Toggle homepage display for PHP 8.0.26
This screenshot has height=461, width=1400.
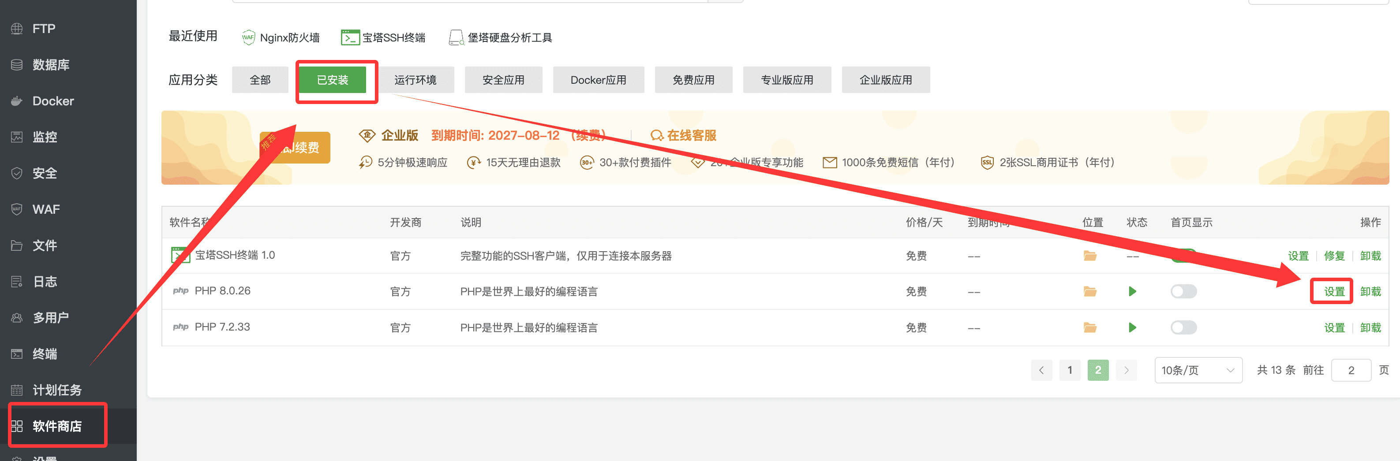pos(1183,292)
